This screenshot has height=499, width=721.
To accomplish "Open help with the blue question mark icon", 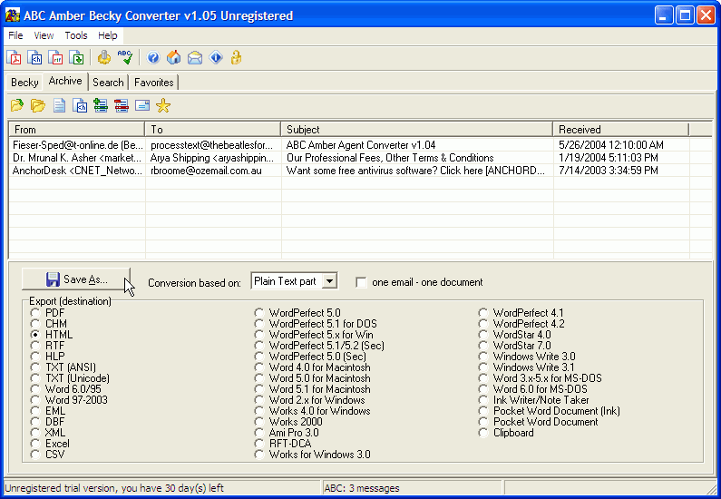I will [x=153, y=57].
